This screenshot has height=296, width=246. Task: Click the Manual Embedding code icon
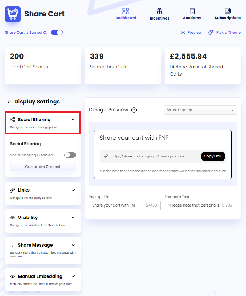point(11,276)
